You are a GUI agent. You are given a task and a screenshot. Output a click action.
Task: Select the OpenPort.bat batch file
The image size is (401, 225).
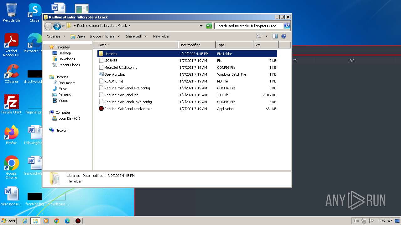(187, 74)
